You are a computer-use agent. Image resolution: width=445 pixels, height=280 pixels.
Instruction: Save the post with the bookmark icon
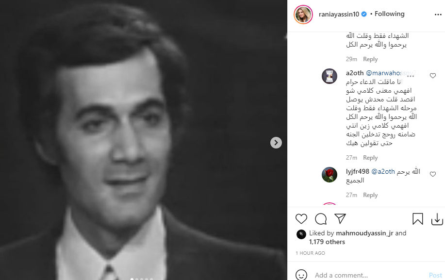point(418,219)
